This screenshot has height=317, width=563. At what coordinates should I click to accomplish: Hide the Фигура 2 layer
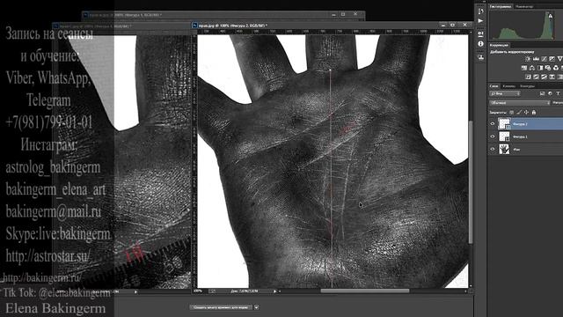click(493, 124)
